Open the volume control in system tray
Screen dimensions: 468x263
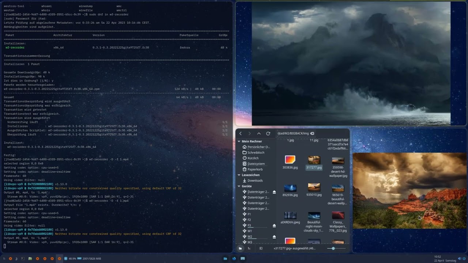click(460, 259)
